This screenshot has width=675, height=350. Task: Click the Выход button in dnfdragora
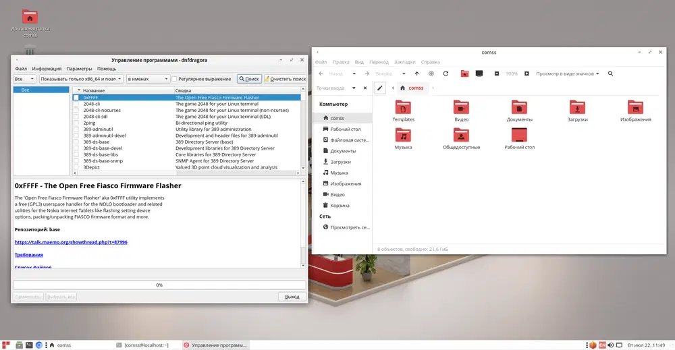point(292,297)
